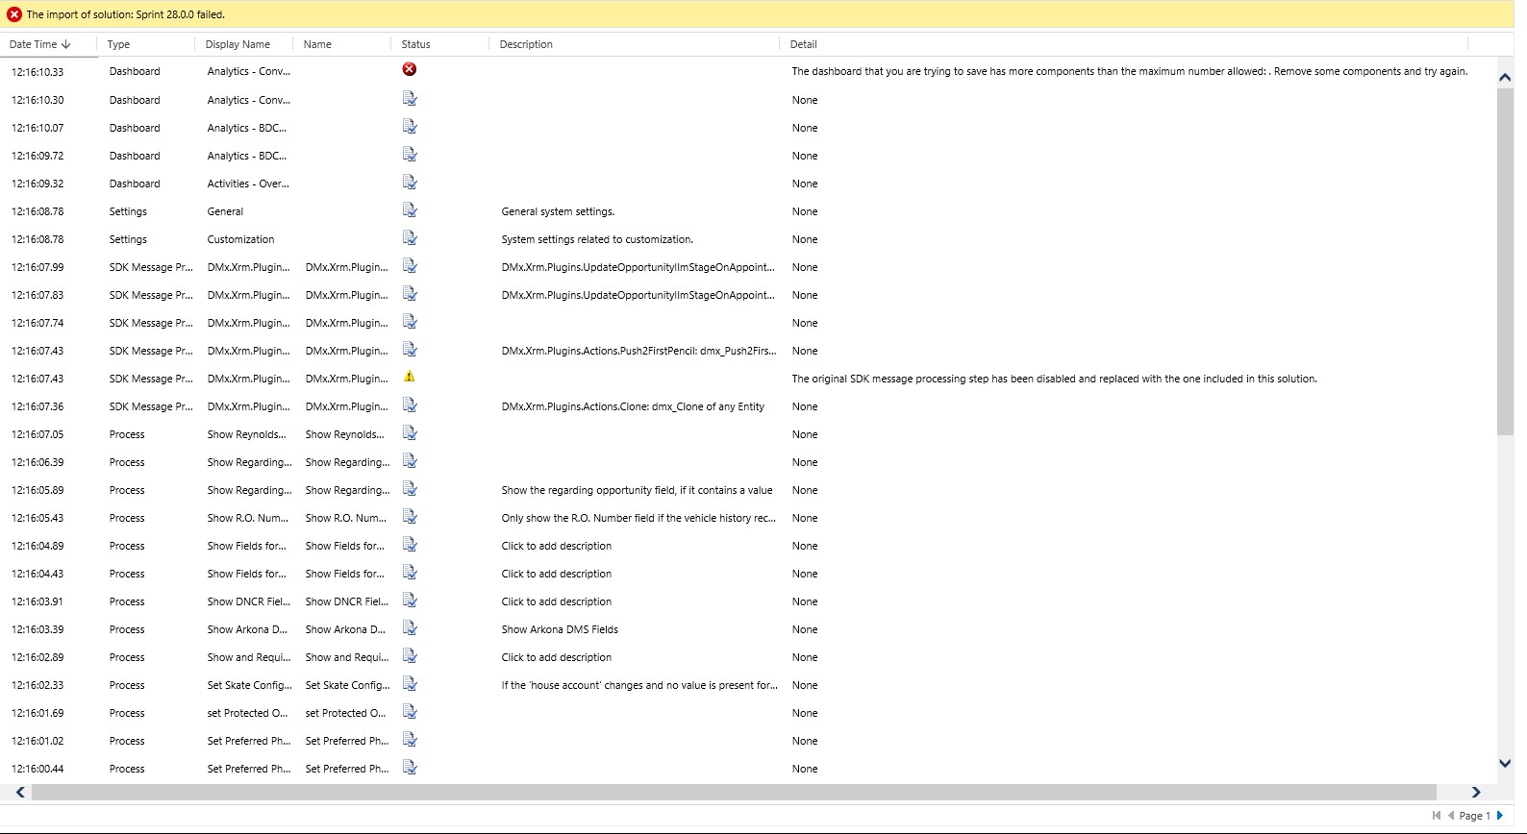Click the 'set Protected O...' name cell
Image resolution: width=1527 pixels, height=834 pixels.
click(345, 713)
